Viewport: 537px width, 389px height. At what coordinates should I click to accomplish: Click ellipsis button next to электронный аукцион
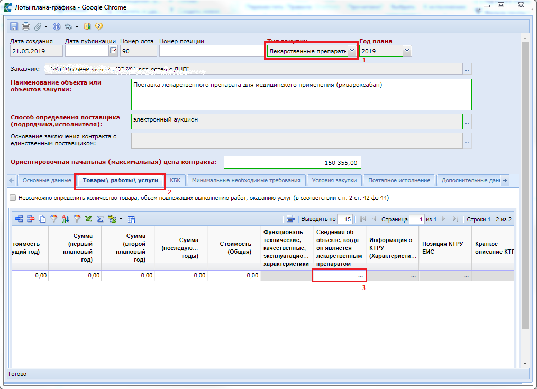click(467, 122)
